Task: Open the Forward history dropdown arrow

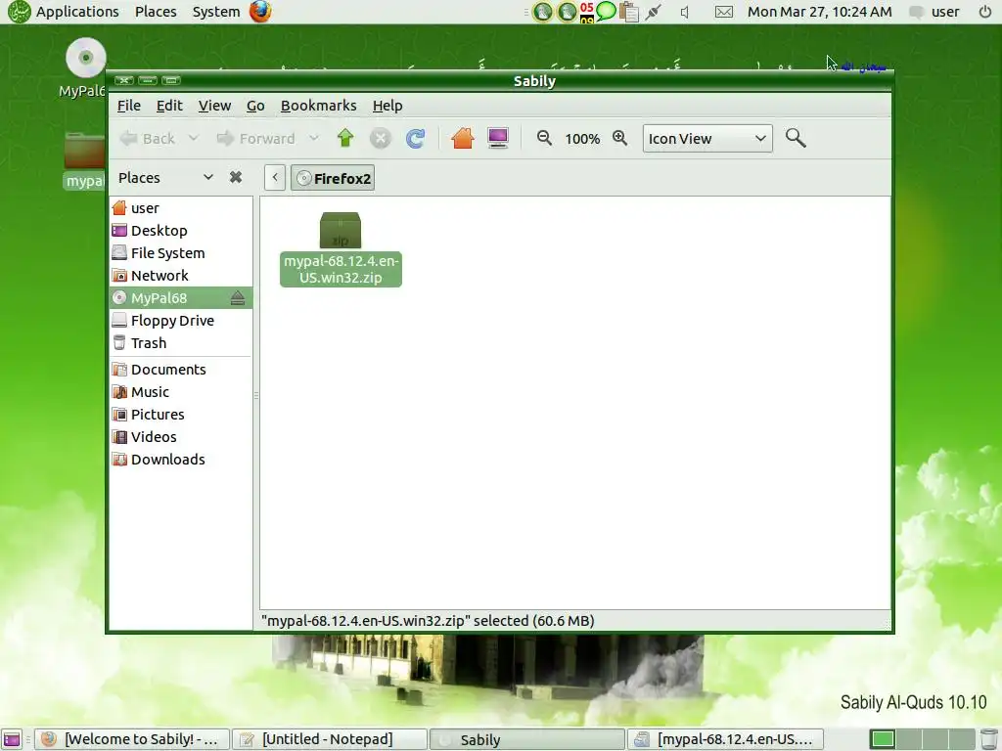Action: (314, 138)
